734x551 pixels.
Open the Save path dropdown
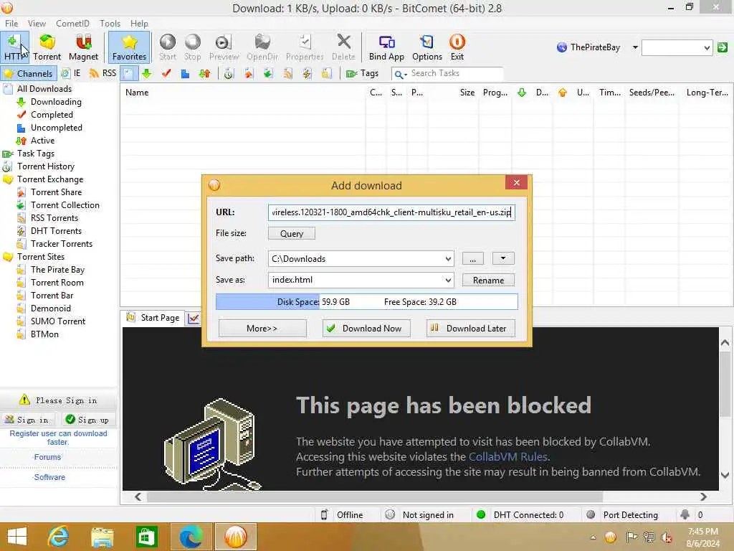point(448,258)
